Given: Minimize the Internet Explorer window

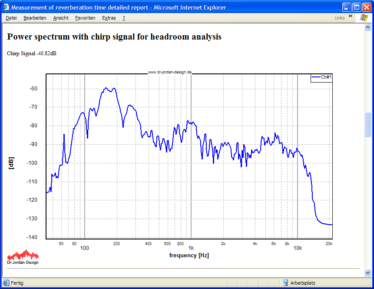Looking at the screenshot, I should [x=346, y=7].
